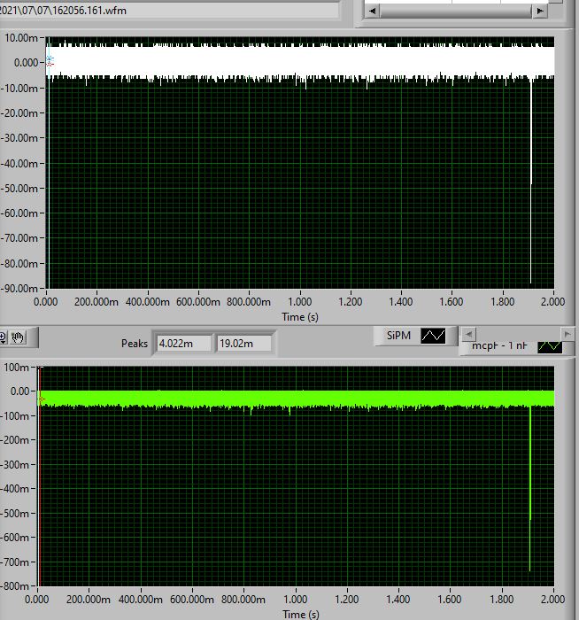Click the top graph Time (s) axis title
579x620 pixels.
(300, 317)
